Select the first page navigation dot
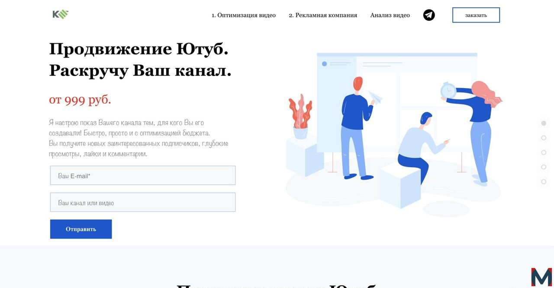The width and height of the screenshot is (554, 288). (x=544, y=123)
